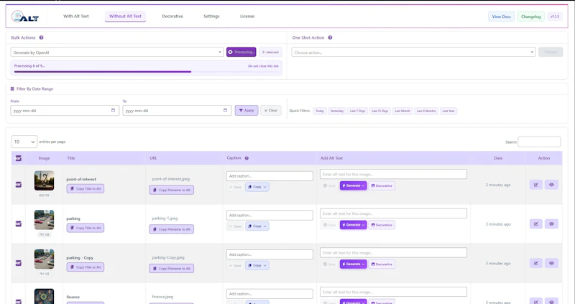This screenshot has width=575, height=304.
Task: Toggle select-all checkbox in table header
Action: click(19, 158)
